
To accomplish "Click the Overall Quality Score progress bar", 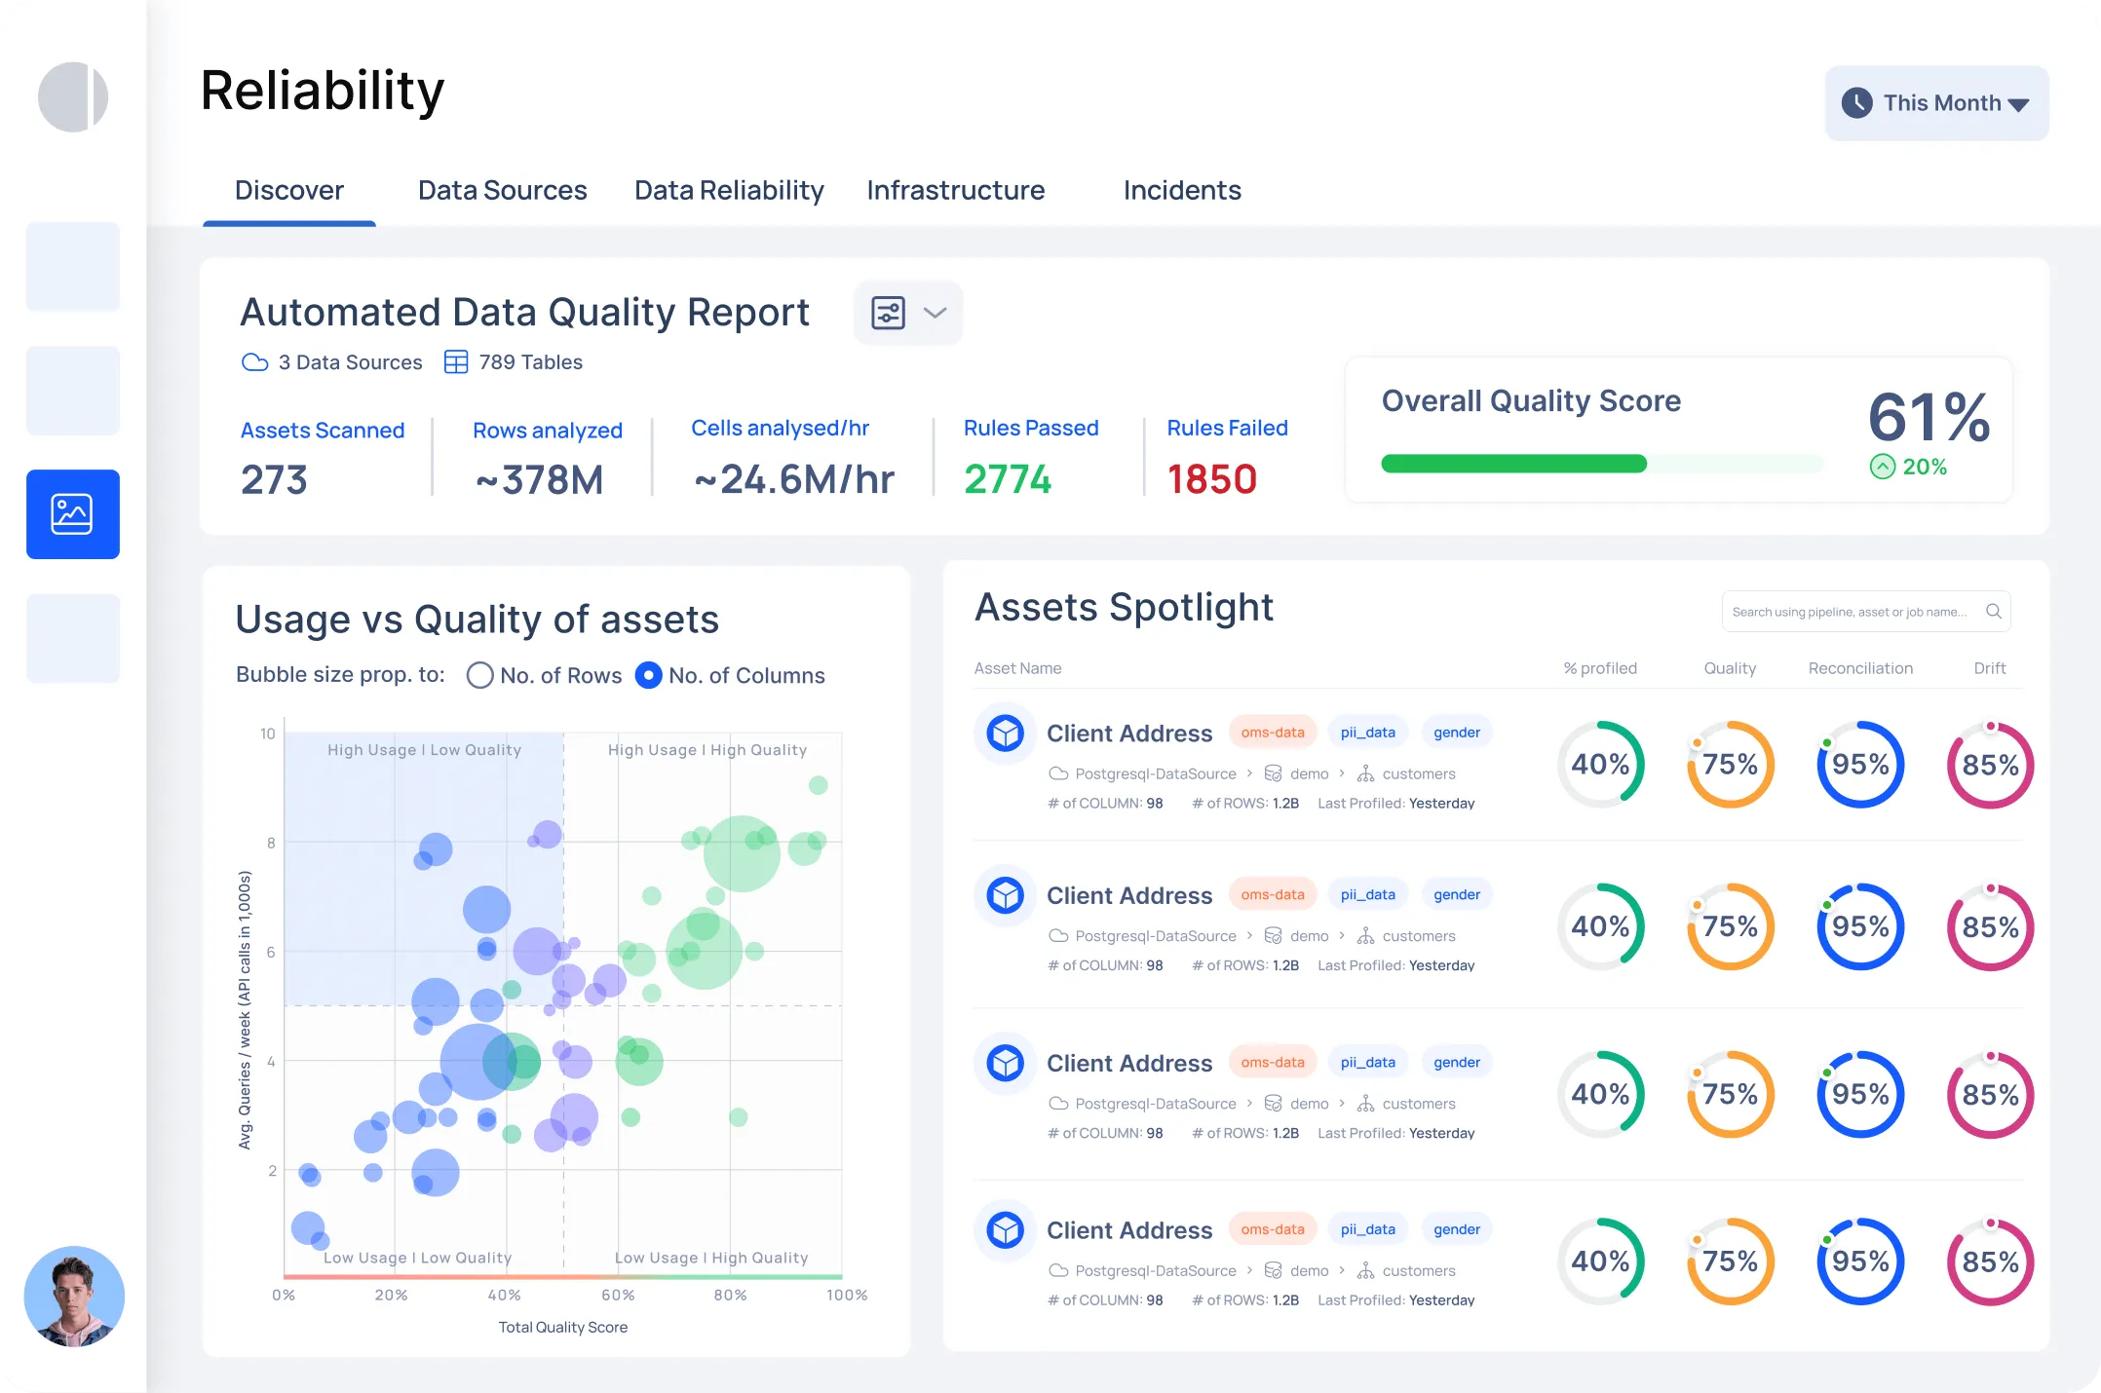I will tap(1600, 464).
